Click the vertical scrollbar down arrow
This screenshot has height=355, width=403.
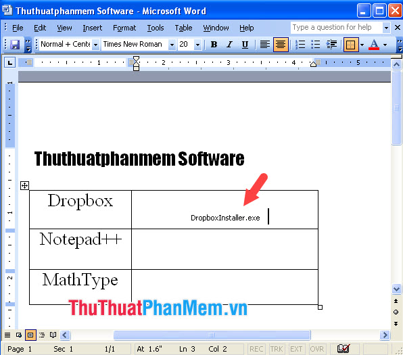[396, 289]
